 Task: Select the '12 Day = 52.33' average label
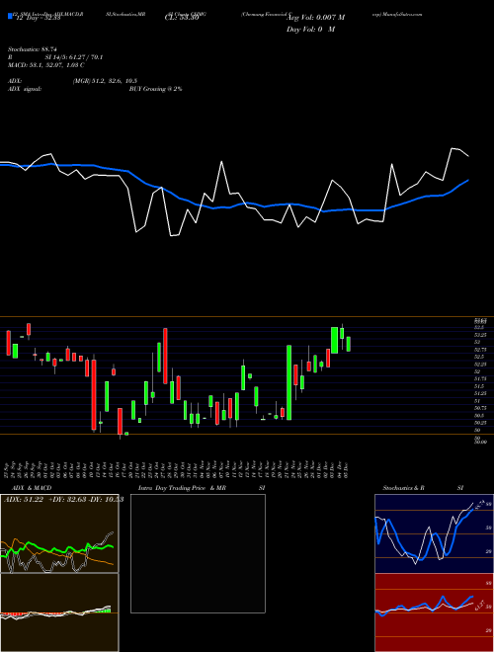tap(38, 18)
